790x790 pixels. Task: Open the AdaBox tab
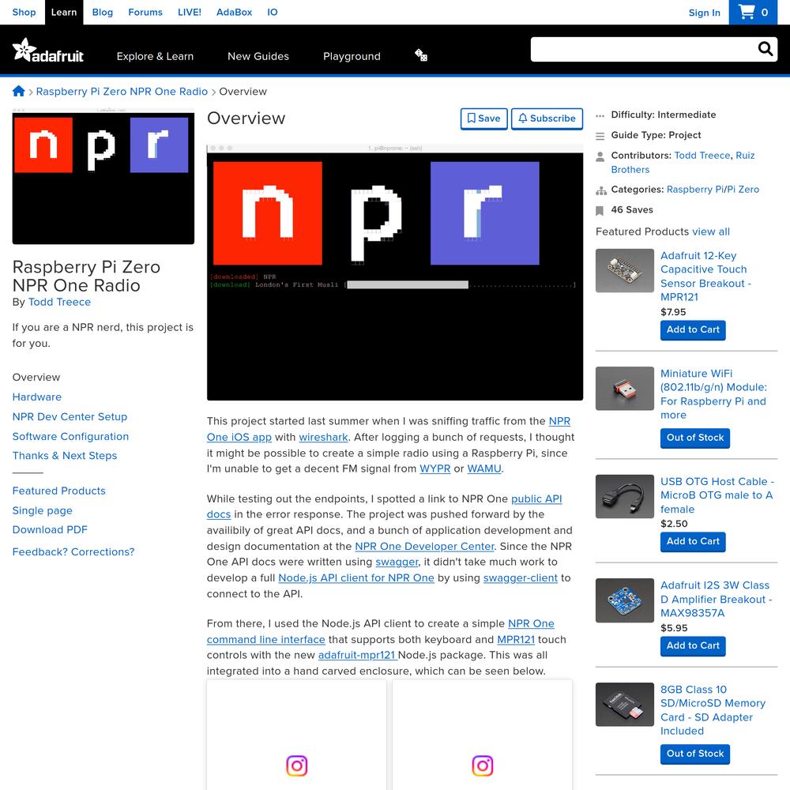tap(234, 12)
